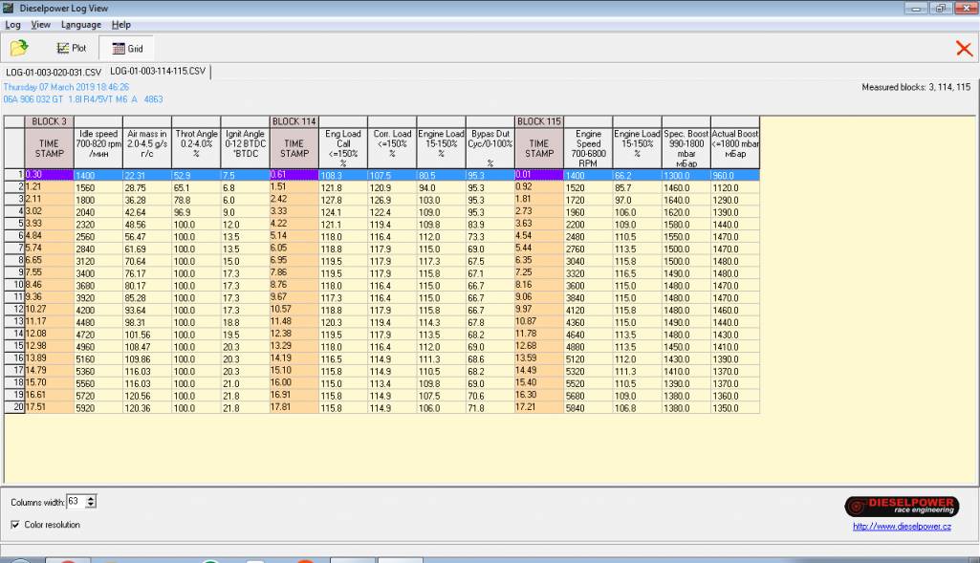Increase Columns width with the up arrow
The image size is (980, 563).
[91, 498]
